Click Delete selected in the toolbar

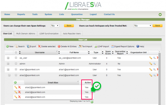pos(47,46)
